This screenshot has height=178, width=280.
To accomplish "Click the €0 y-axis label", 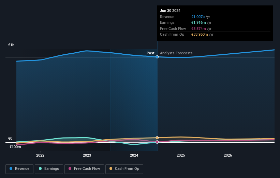I will coord(10,138).
